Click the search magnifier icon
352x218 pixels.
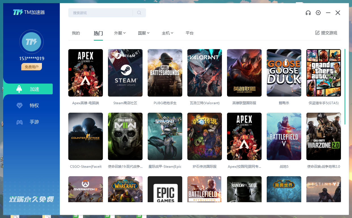tap(139, 13)
